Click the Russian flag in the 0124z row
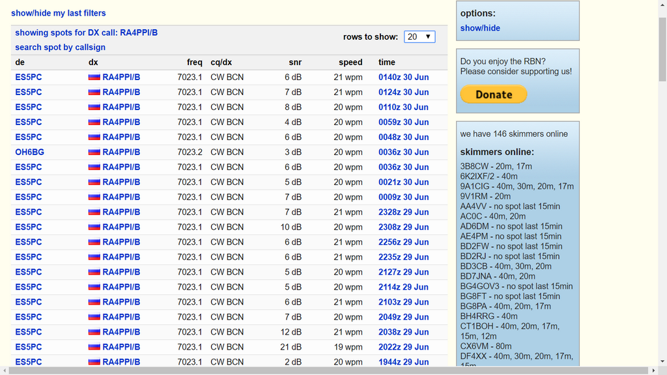The height and width of the screenshot is (375, 667). [94, 92]
